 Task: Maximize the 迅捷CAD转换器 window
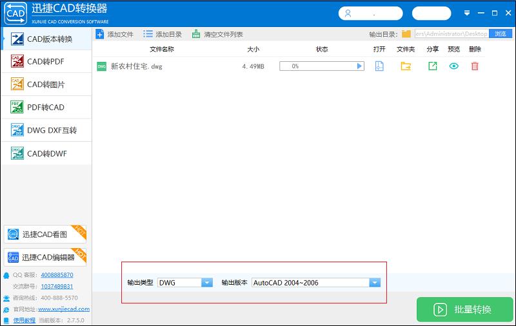point(495,13)
